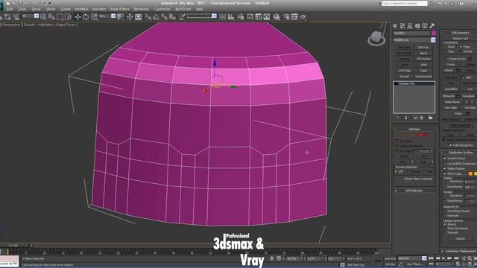
Task: Select the Element sub-object red icon
Action: (x=426, y=135)
